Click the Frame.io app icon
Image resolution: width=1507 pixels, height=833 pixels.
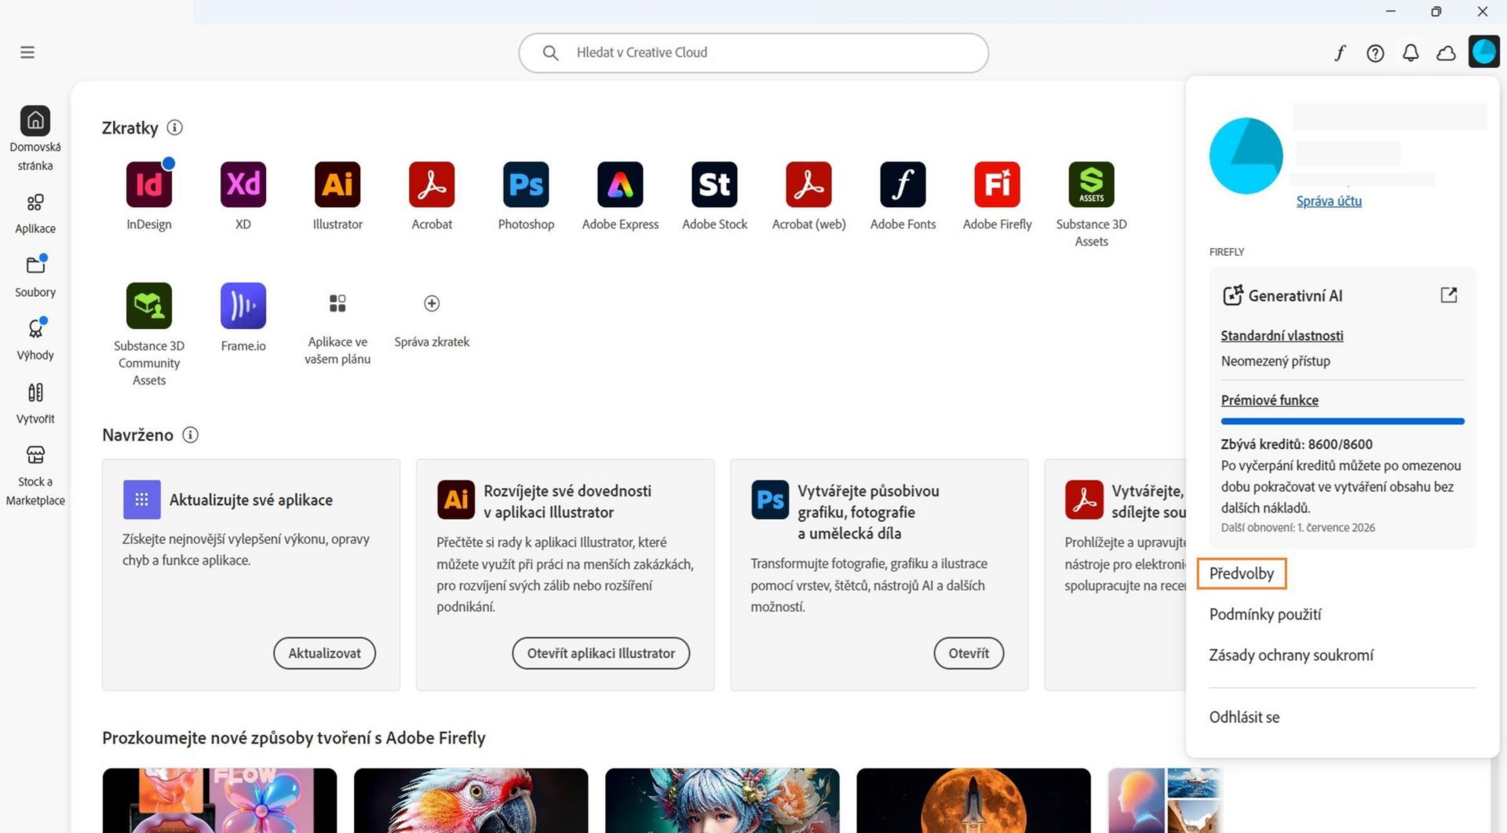click(x=243, y=305)
